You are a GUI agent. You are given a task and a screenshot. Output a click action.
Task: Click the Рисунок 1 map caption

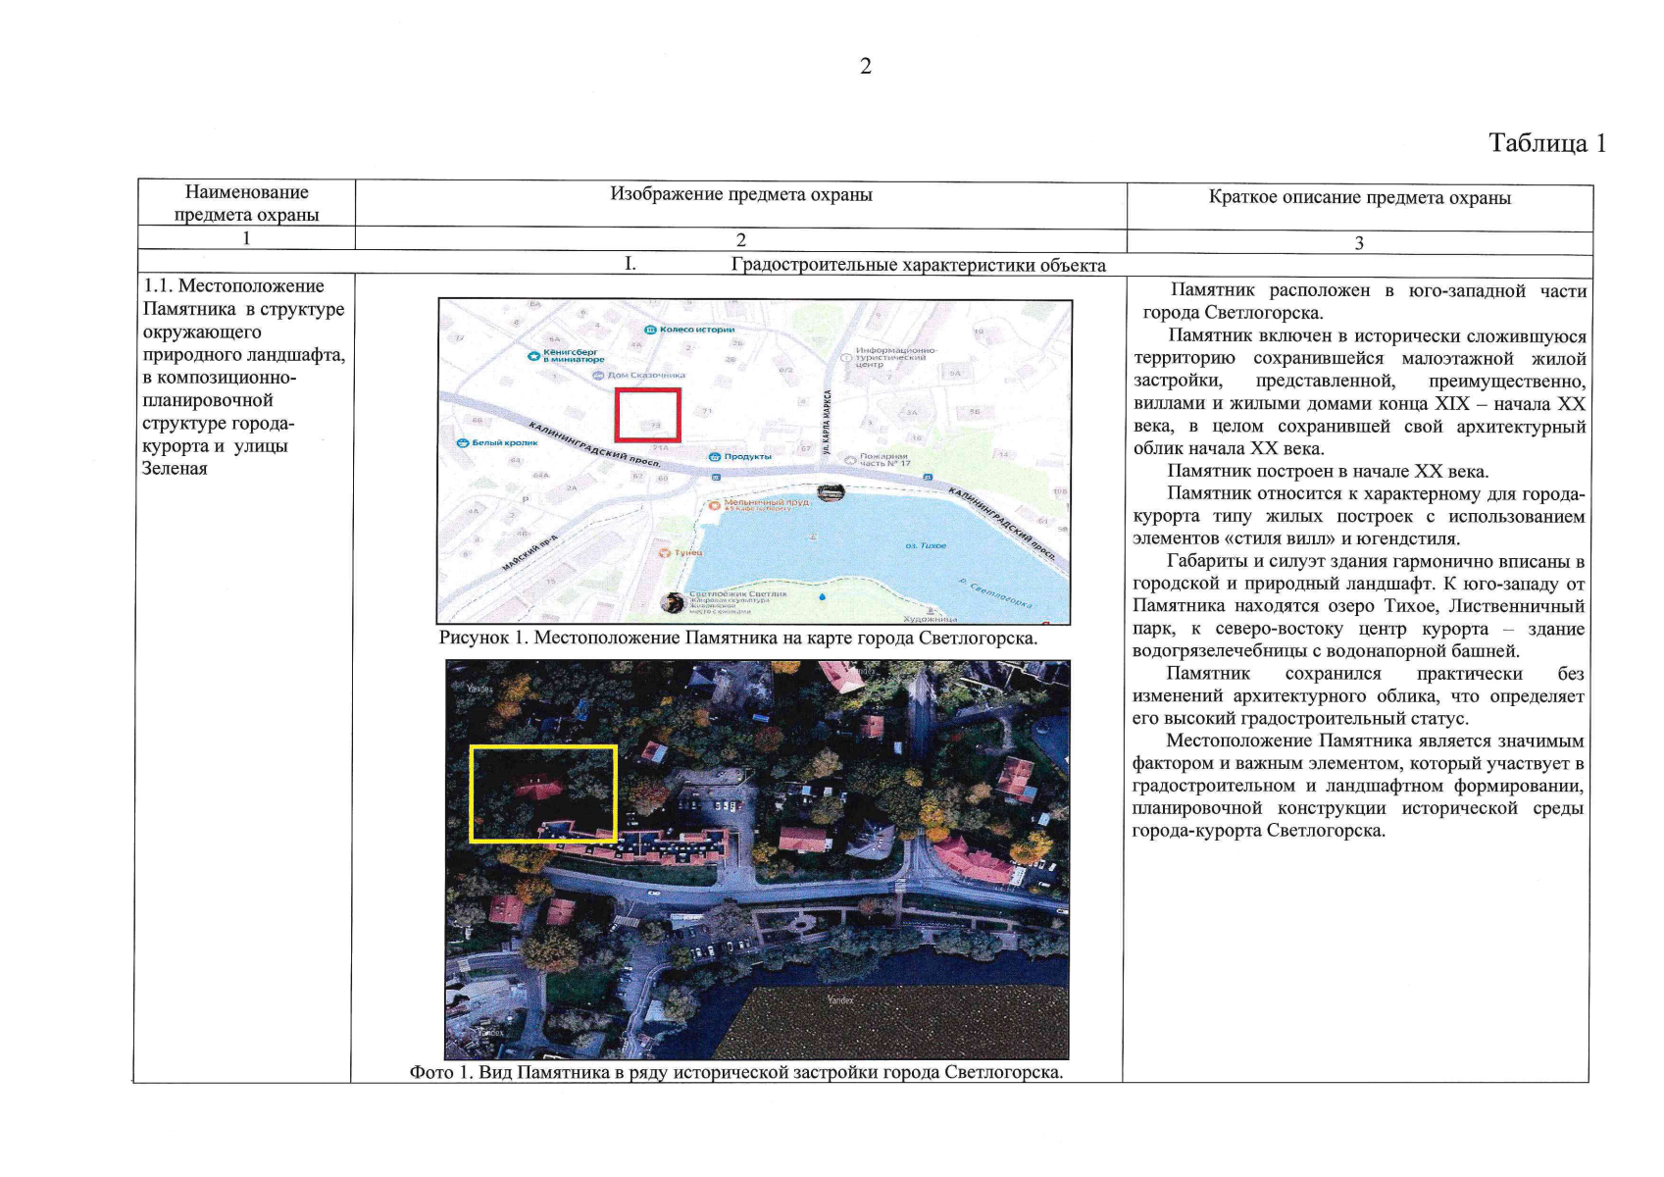tap(737, 639)
